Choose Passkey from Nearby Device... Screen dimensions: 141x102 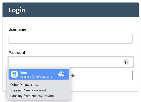[x=33, y=96]
